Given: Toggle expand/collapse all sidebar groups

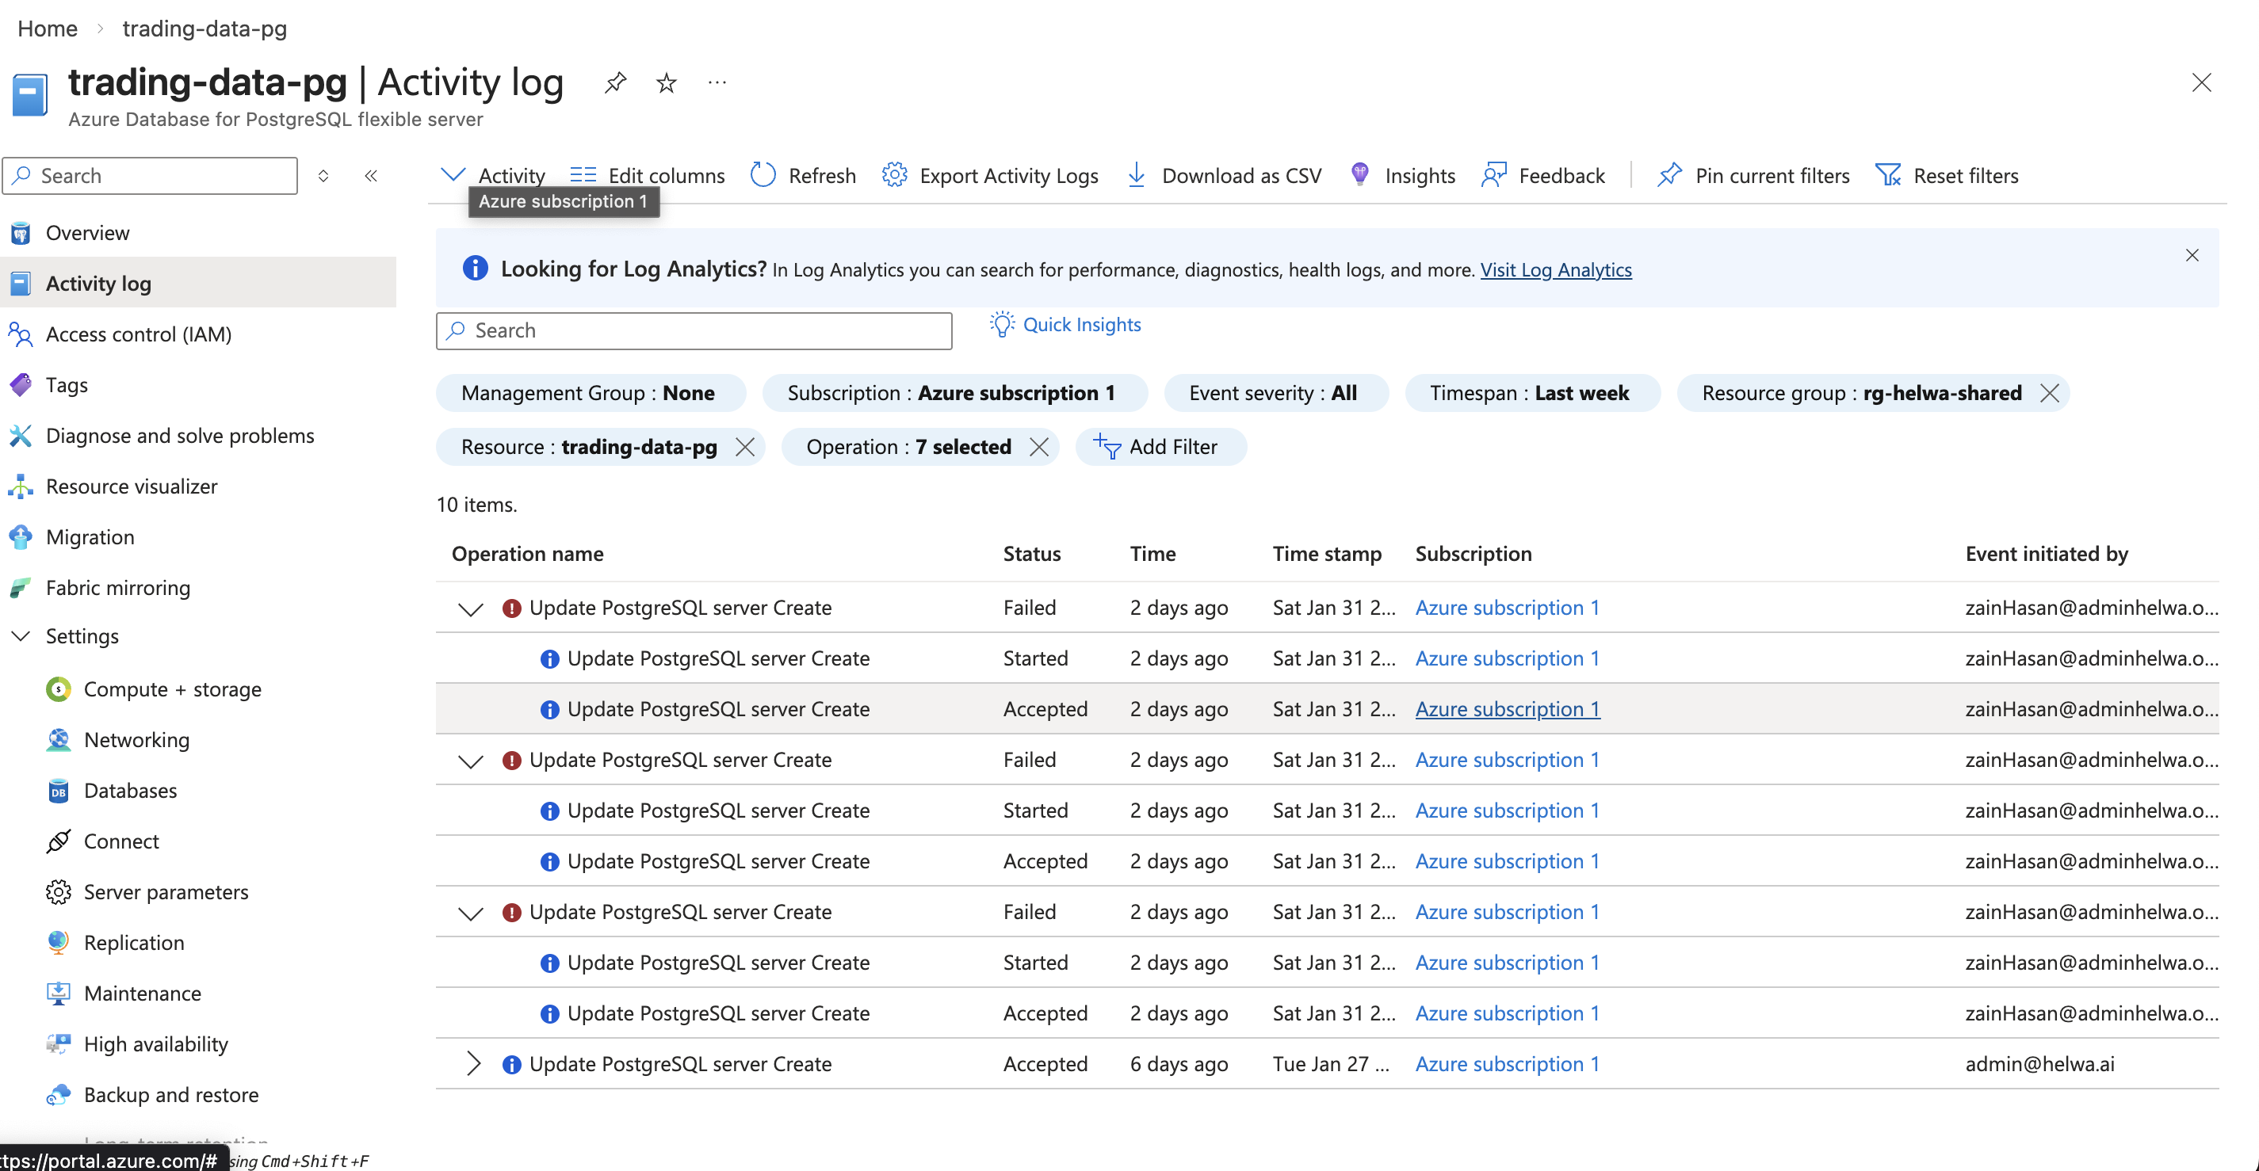Looking at the screenshot, I should point(323,175).
